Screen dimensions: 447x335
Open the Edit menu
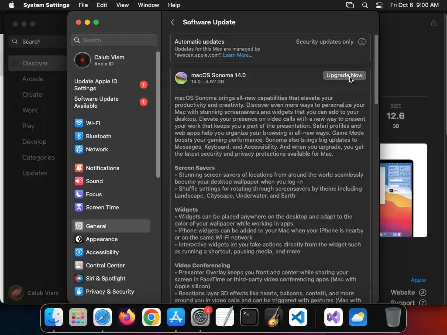[102, 5]
